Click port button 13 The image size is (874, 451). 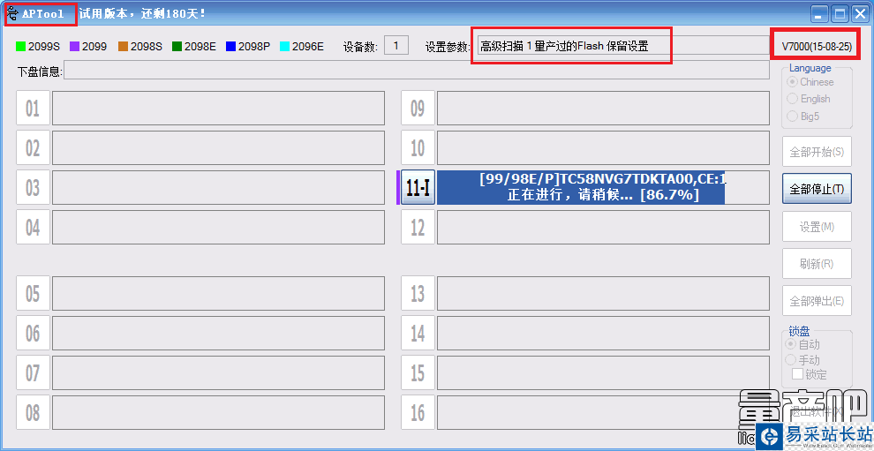coord(418,293)
